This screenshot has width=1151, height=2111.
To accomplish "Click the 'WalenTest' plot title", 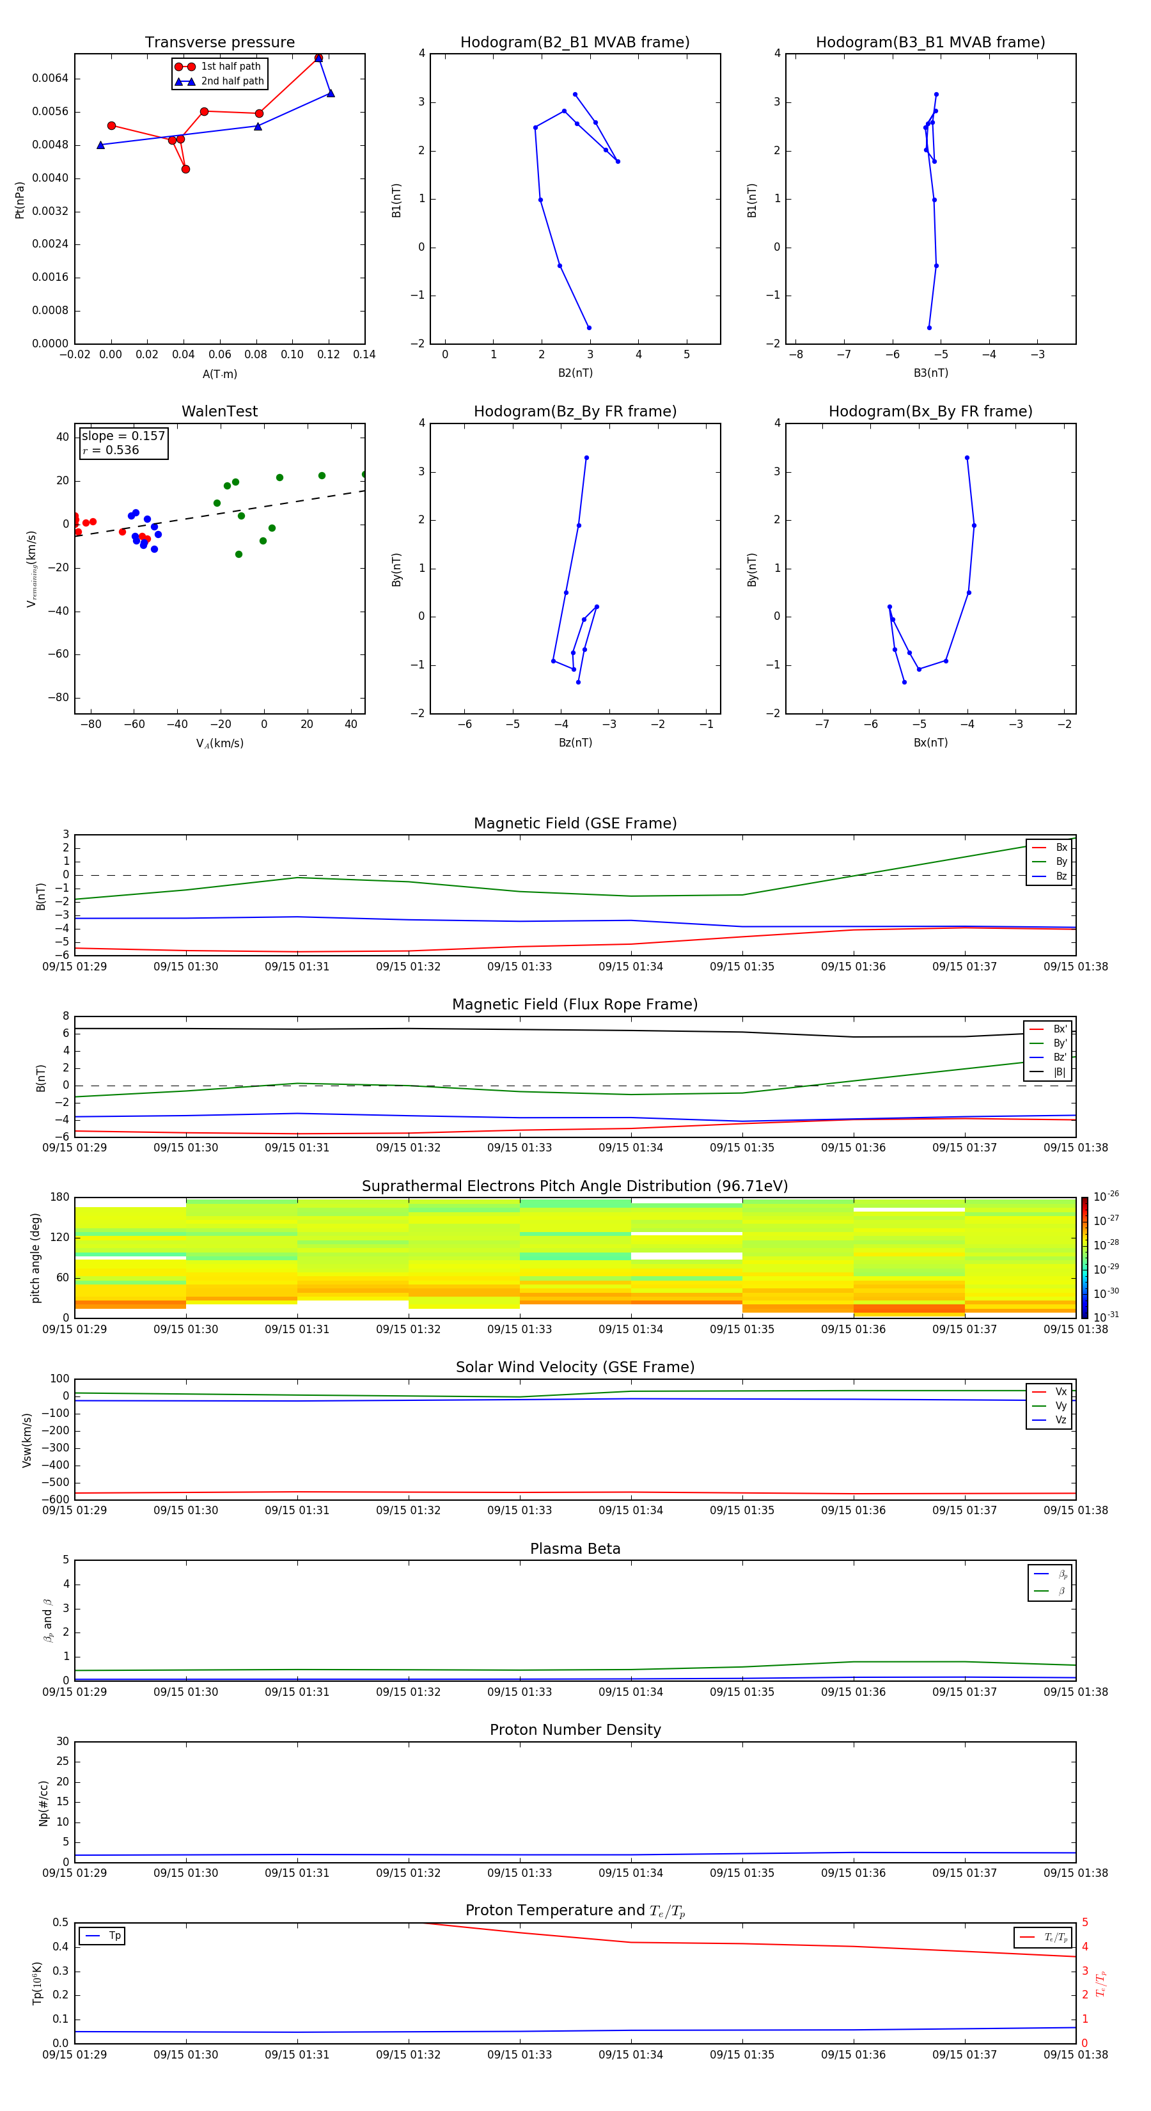I will pos(219,411).
